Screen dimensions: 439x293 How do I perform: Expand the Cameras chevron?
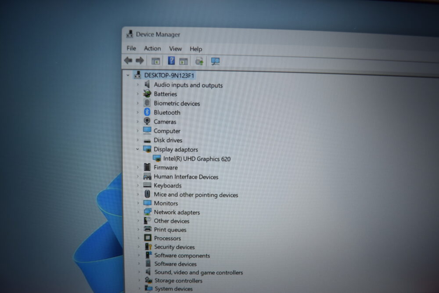[137, 121]
